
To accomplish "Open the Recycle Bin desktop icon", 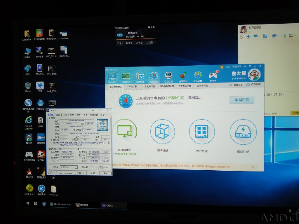I will click(28, 87).
